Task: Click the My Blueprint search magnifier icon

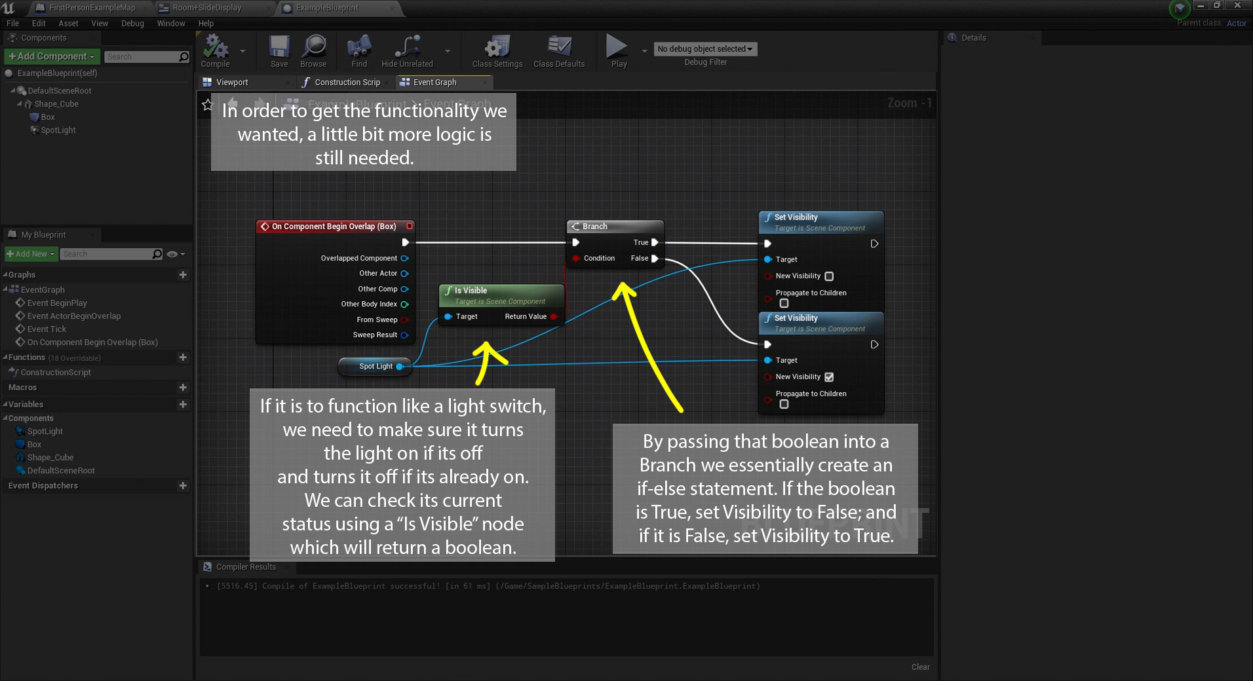Action: point(157,254)
